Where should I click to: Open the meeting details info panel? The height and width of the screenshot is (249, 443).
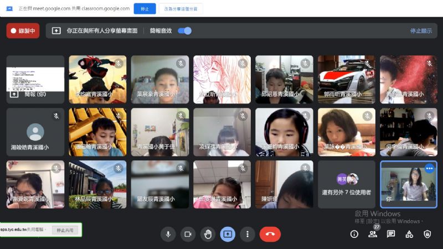click(x=354, y=234)
